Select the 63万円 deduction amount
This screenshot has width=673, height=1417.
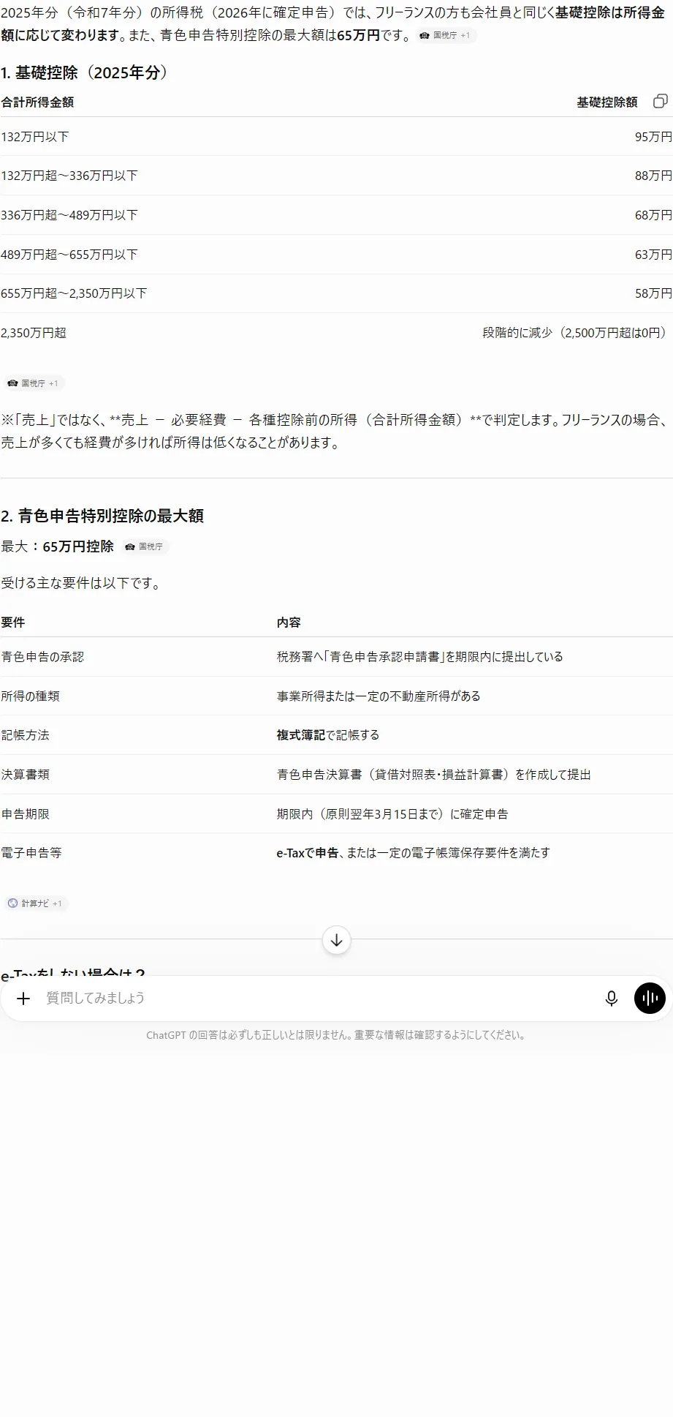[x=653, y=255]
